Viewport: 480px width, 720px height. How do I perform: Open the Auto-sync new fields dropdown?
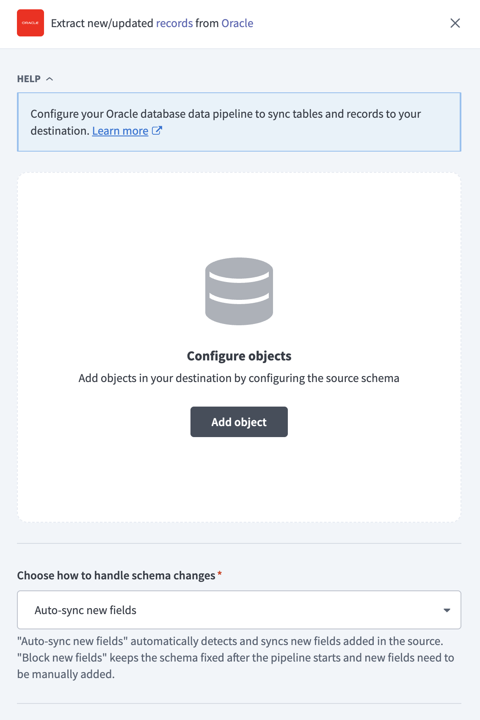239,610
